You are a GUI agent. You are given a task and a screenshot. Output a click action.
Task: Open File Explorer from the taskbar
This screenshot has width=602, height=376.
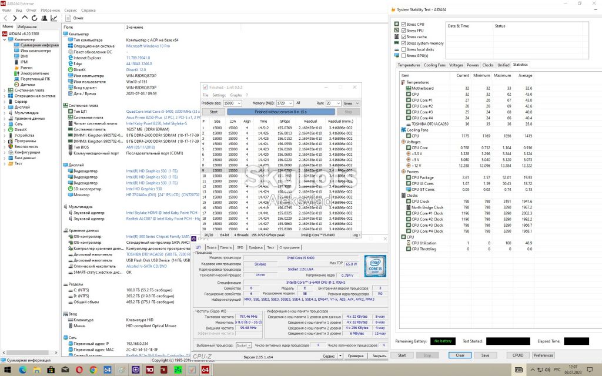[36, 370]
